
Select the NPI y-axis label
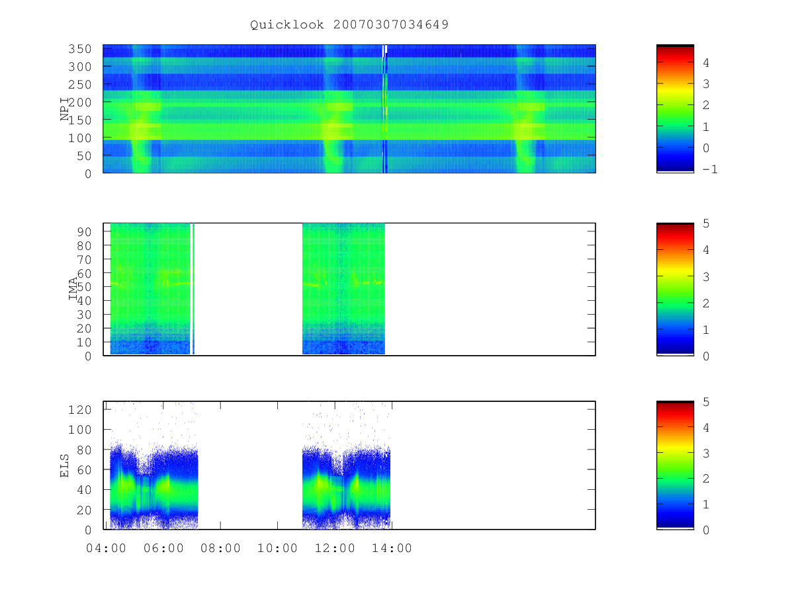(x=65, y=110)
